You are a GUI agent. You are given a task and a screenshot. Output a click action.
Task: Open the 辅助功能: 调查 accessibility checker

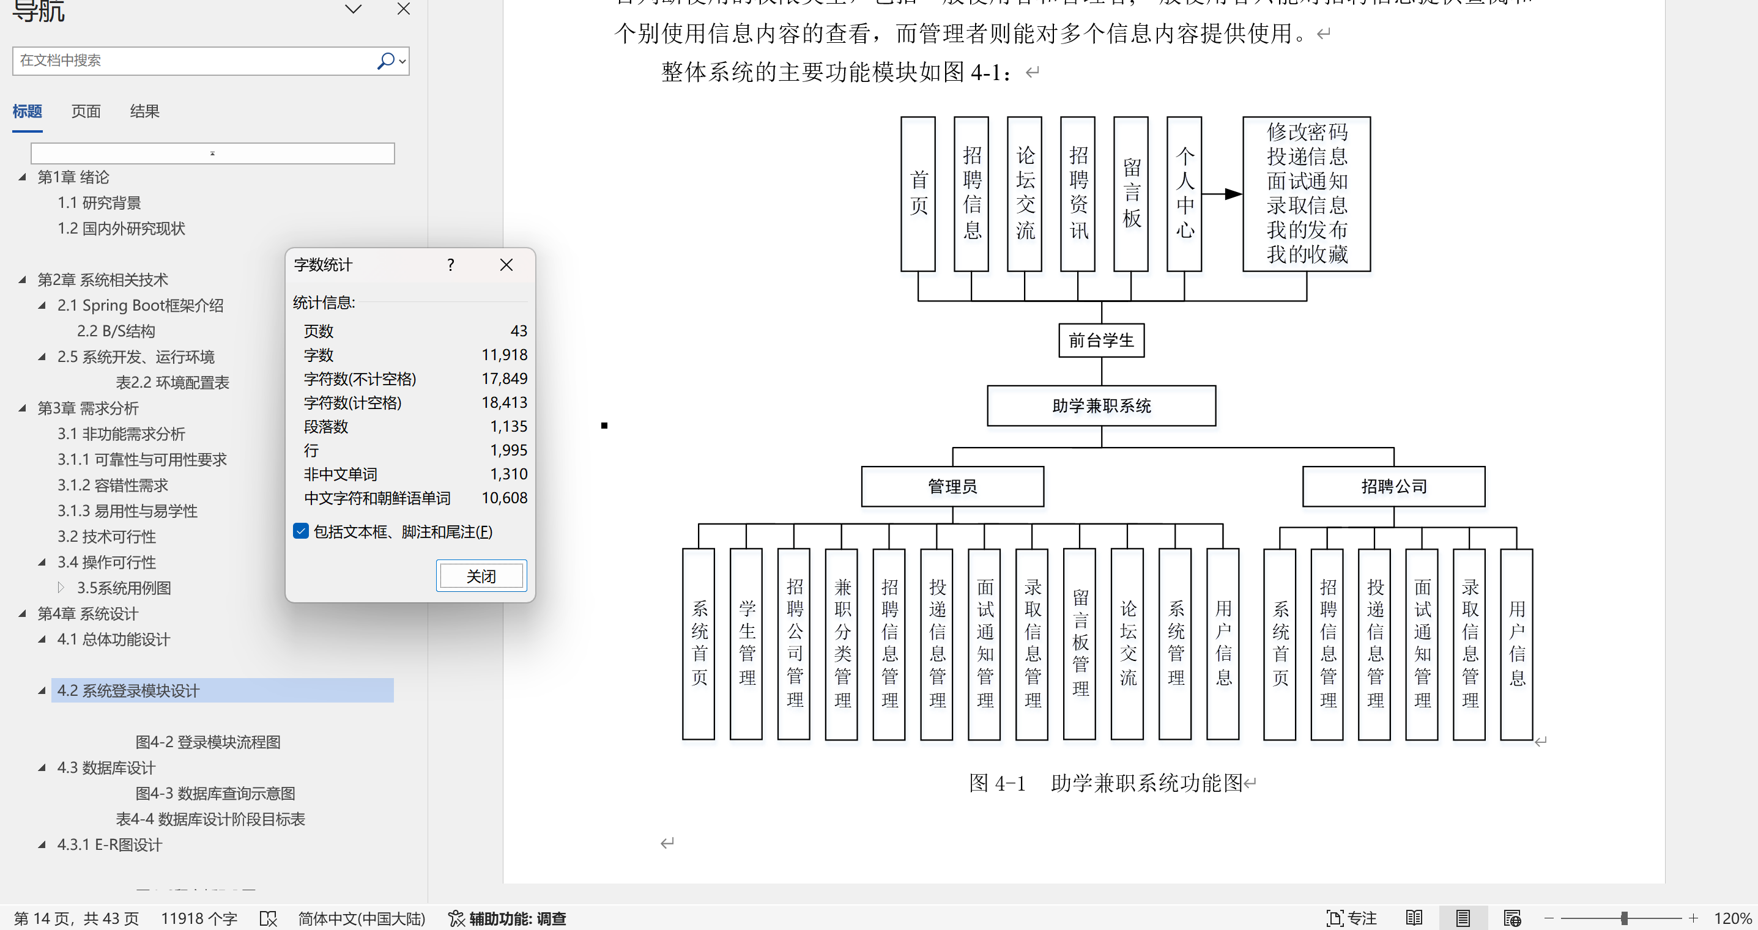click(507, 918)
